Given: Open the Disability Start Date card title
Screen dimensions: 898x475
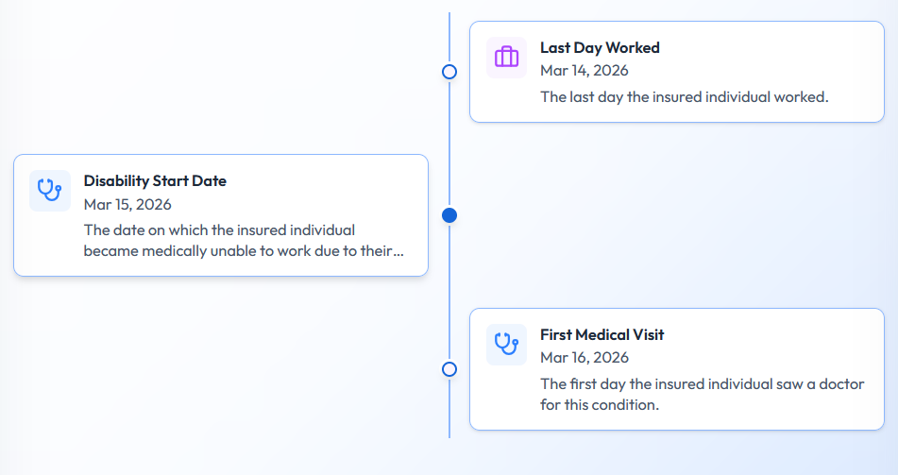Looking at the screenshot, I should tap(155, 181).
